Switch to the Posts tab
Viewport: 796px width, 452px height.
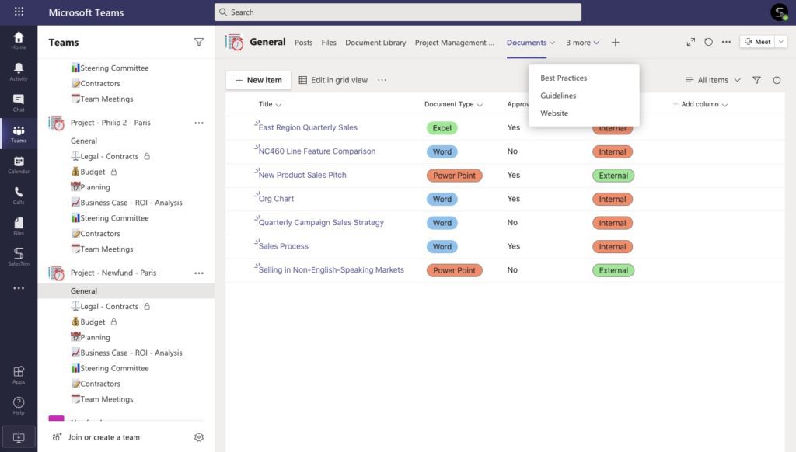pyautogui.click(x=304, y=43)
